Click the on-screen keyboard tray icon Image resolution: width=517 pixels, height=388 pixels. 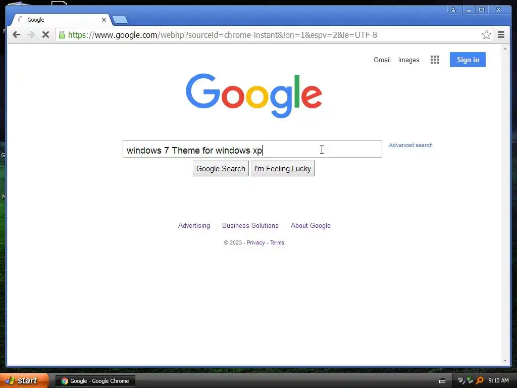[442, 381]
